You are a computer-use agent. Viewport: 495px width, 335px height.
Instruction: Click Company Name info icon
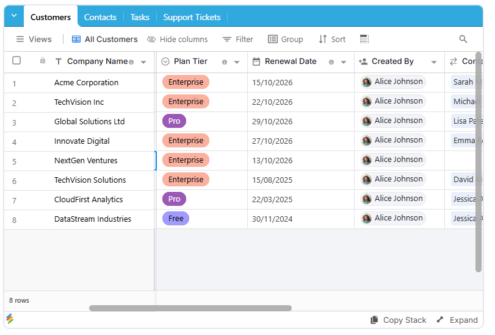[x=131, y=62]
